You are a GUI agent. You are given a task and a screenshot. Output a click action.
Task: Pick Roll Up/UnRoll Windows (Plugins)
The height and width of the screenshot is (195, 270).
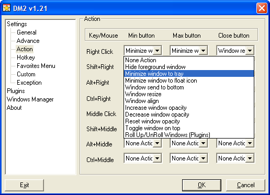189,135
